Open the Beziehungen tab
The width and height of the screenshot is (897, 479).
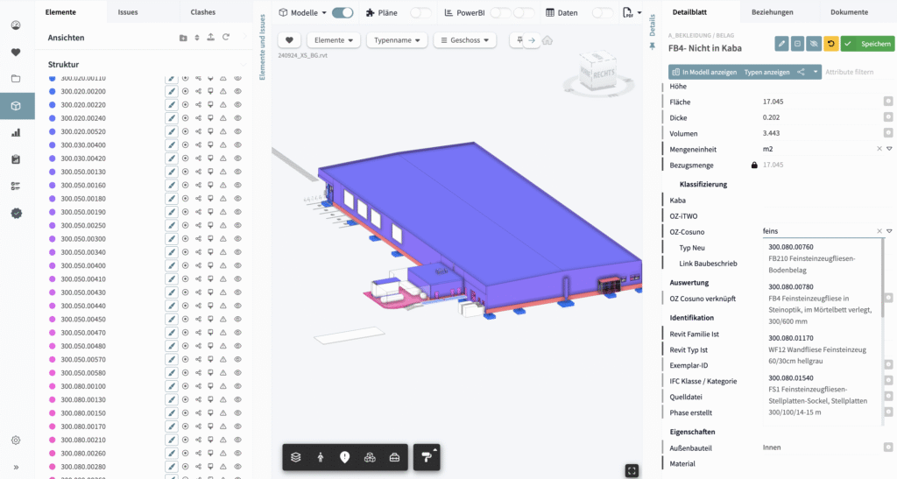coord(773,12)
